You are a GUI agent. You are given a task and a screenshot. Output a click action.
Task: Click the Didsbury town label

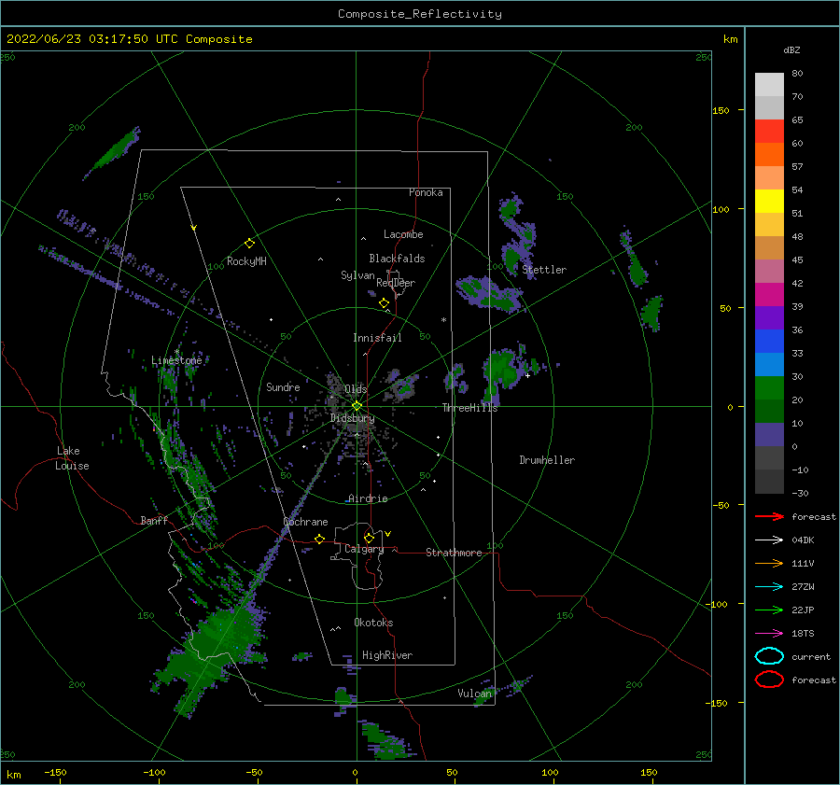(x=353, y=418)
